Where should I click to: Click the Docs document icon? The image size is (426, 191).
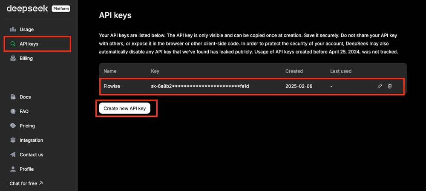12,97
